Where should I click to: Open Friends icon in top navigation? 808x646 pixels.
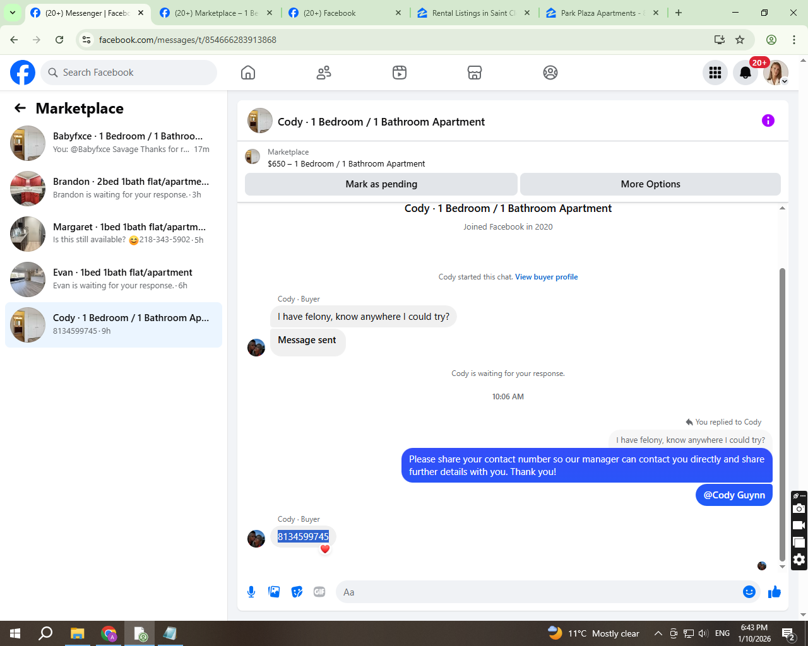(324, 73)
